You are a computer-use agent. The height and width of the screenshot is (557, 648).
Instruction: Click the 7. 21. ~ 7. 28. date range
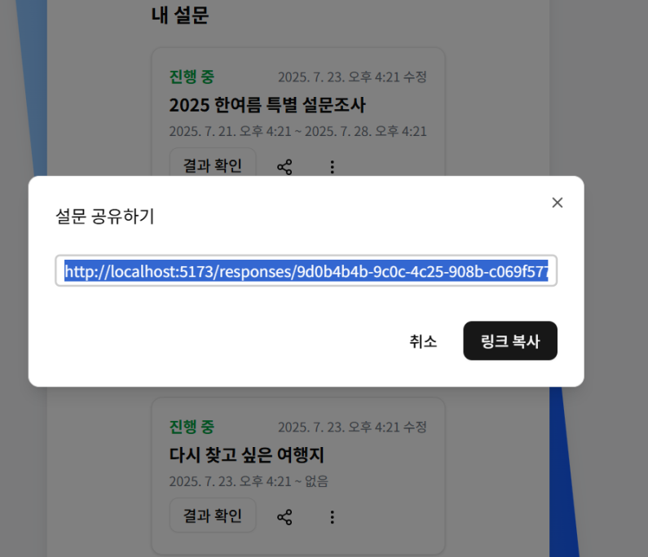(298, 131)
